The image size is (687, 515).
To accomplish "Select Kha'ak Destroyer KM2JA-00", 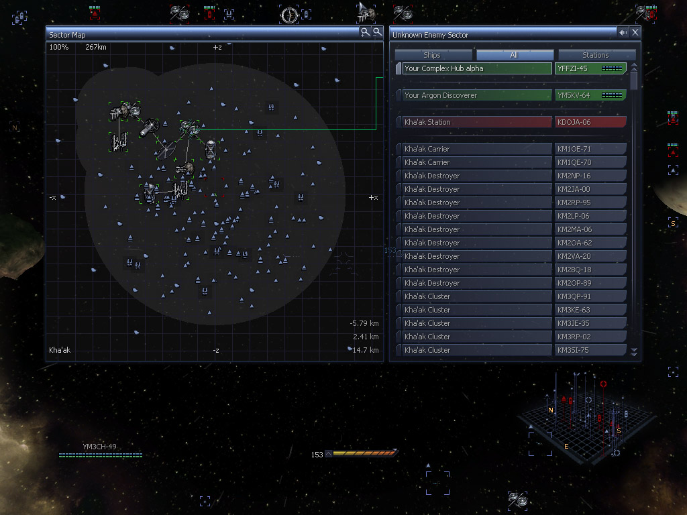I will 511,189.
